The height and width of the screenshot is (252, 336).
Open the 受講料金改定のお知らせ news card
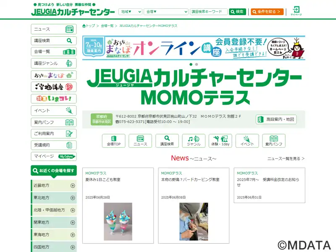click(x=269, y=185)
